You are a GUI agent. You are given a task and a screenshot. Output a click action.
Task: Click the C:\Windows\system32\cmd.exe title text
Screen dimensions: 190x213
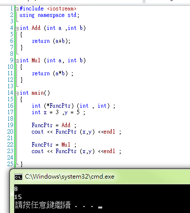(x=70, y=177)
